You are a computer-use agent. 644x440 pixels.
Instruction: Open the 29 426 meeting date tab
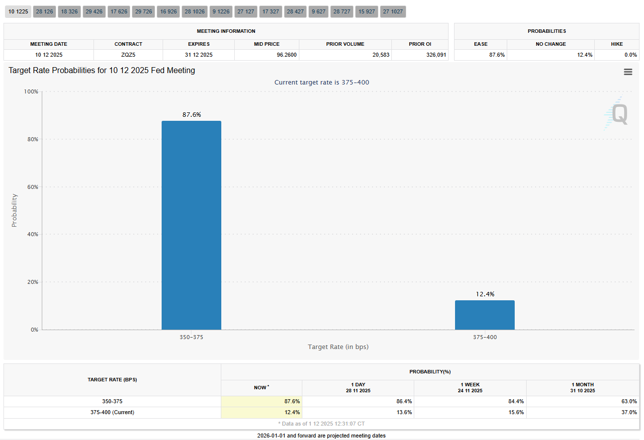click(x=94, y=11)
